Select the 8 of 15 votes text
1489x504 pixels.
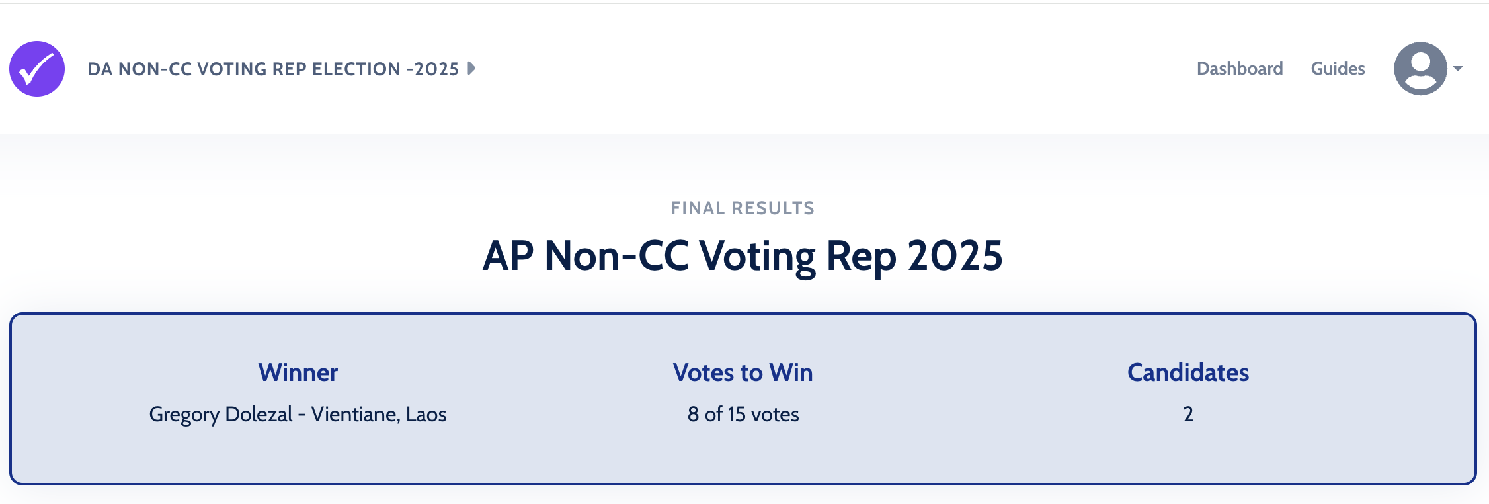click(x=743, y=415)
